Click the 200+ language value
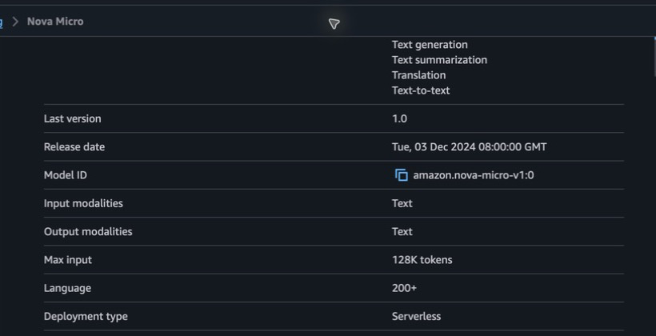The height and width of the screenshot is (336, 656). [404, 288]
